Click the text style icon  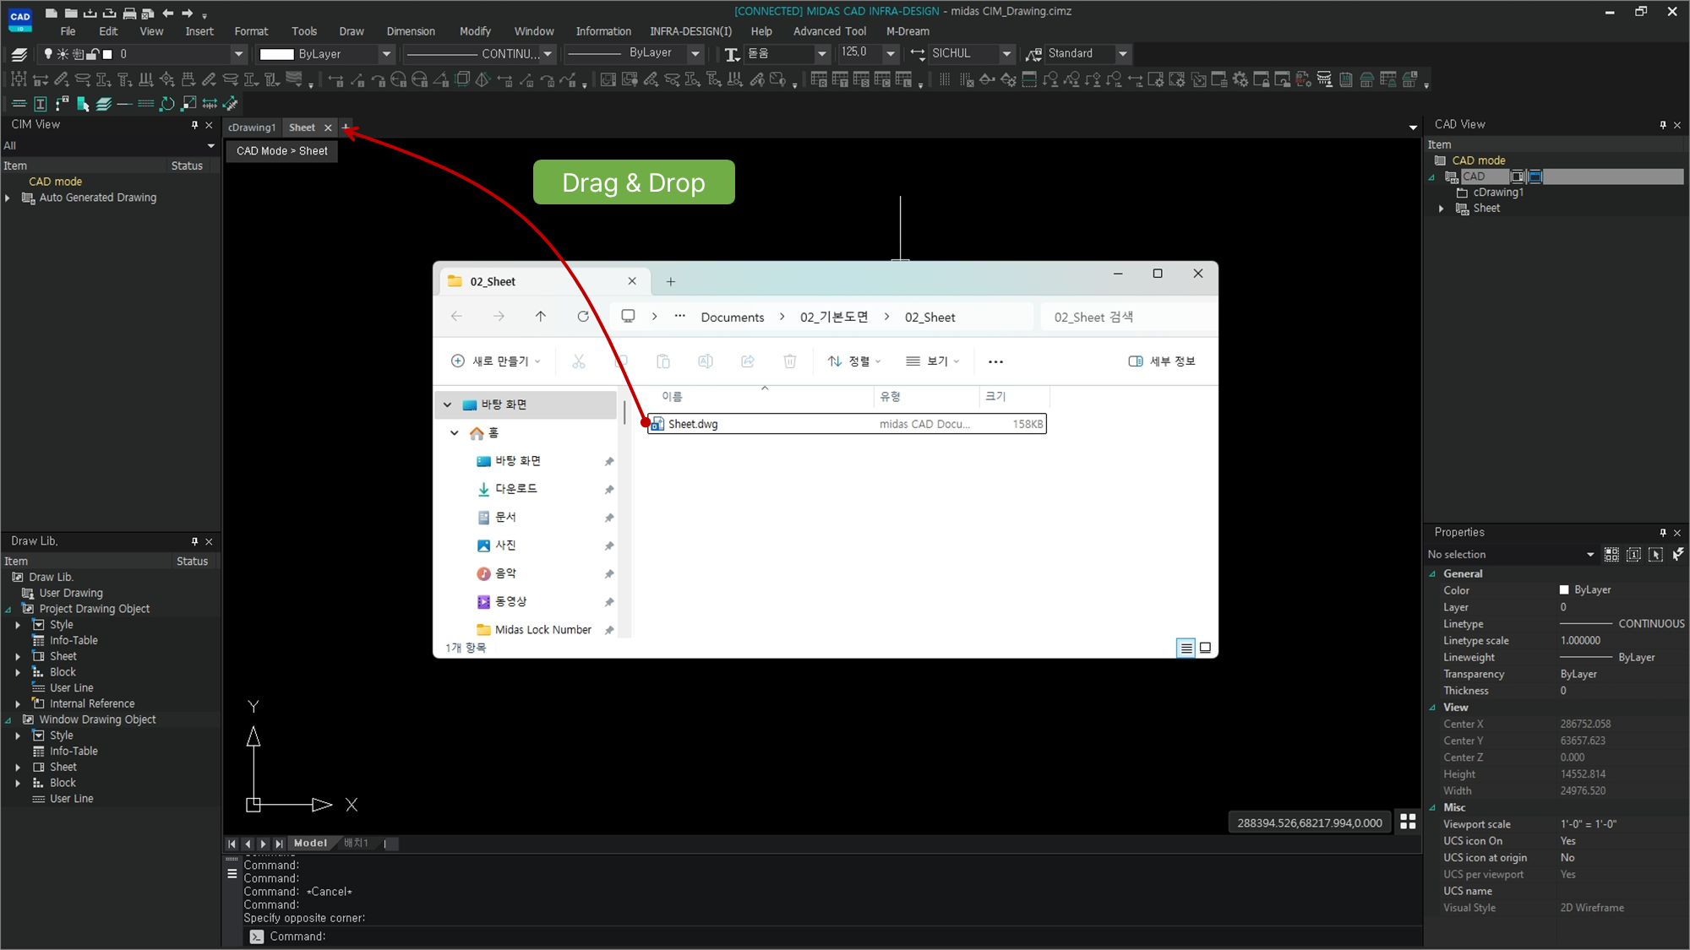click(732, 54)
